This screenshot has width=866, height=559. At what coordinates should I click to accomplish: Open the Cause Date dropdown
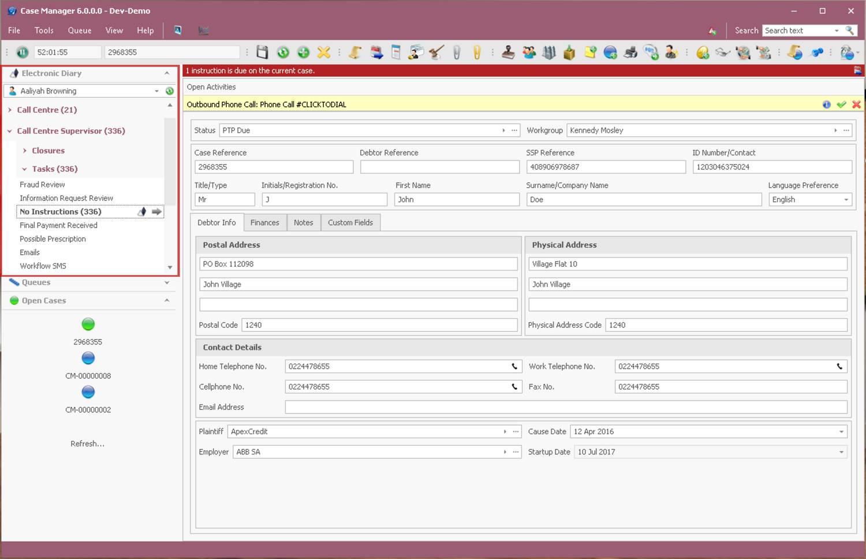(x=841, y=432)
